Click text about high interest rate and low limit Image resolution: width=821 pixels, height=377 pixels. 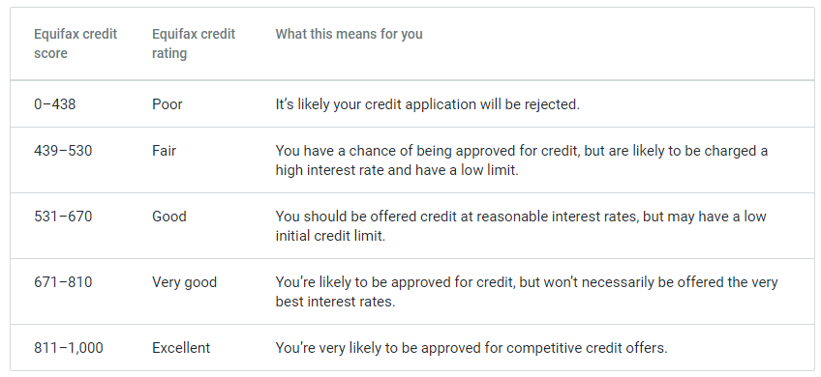[397, 170]
